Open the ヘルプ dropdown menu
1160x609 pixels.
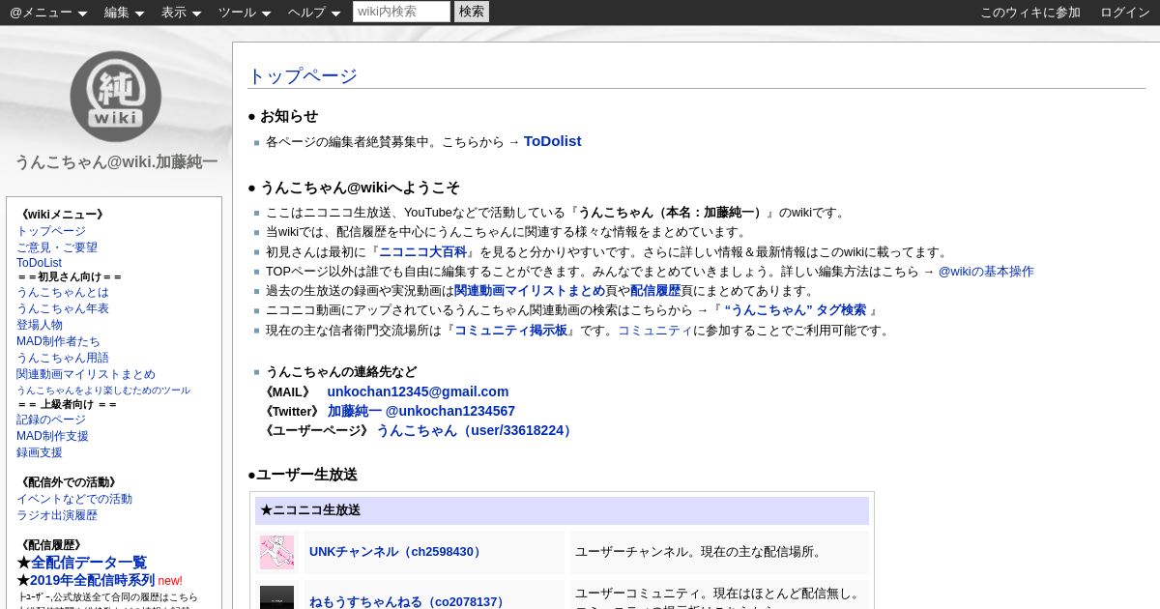point(314,13)
